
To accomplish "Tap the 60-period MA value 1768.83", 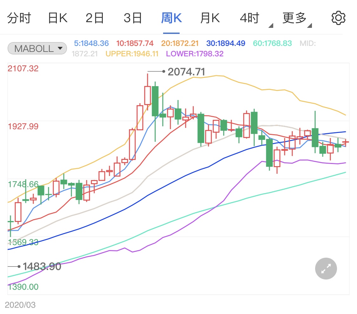I will pos(272,43).
